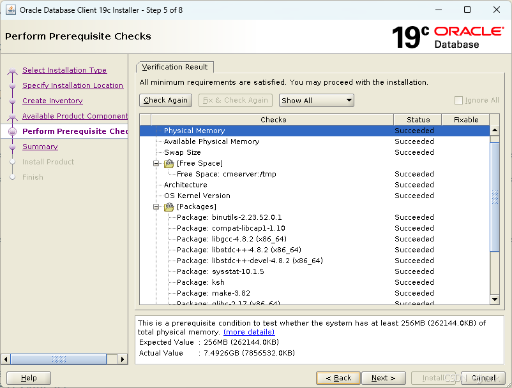Go to Create Inventory step

tap(52, 101)
